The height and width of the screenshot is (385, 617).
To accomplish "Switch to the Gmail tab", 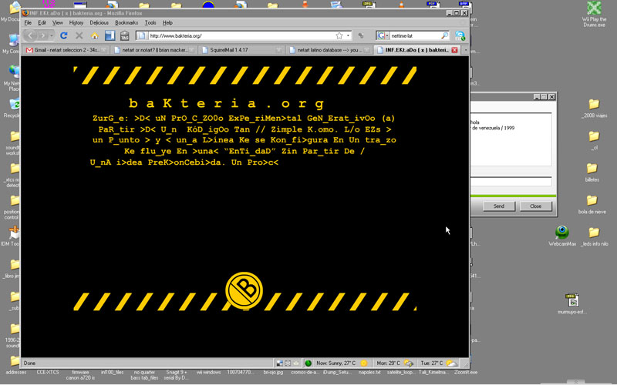I will point(66,50).
